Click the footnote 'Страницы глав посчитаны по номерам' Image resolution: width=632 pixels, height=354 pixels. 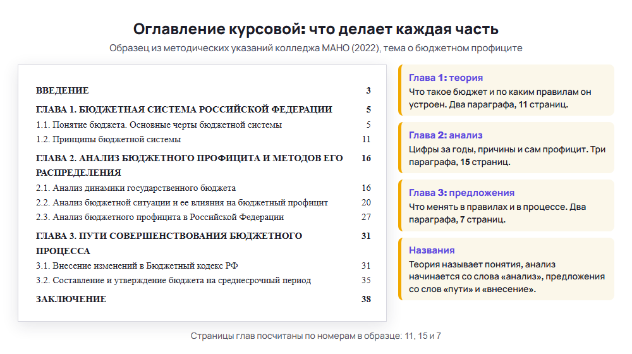[x=315, y=336]
